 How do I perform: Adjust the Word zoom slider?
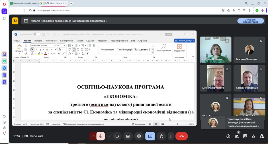pyautogui.click(x=177, y=124)
